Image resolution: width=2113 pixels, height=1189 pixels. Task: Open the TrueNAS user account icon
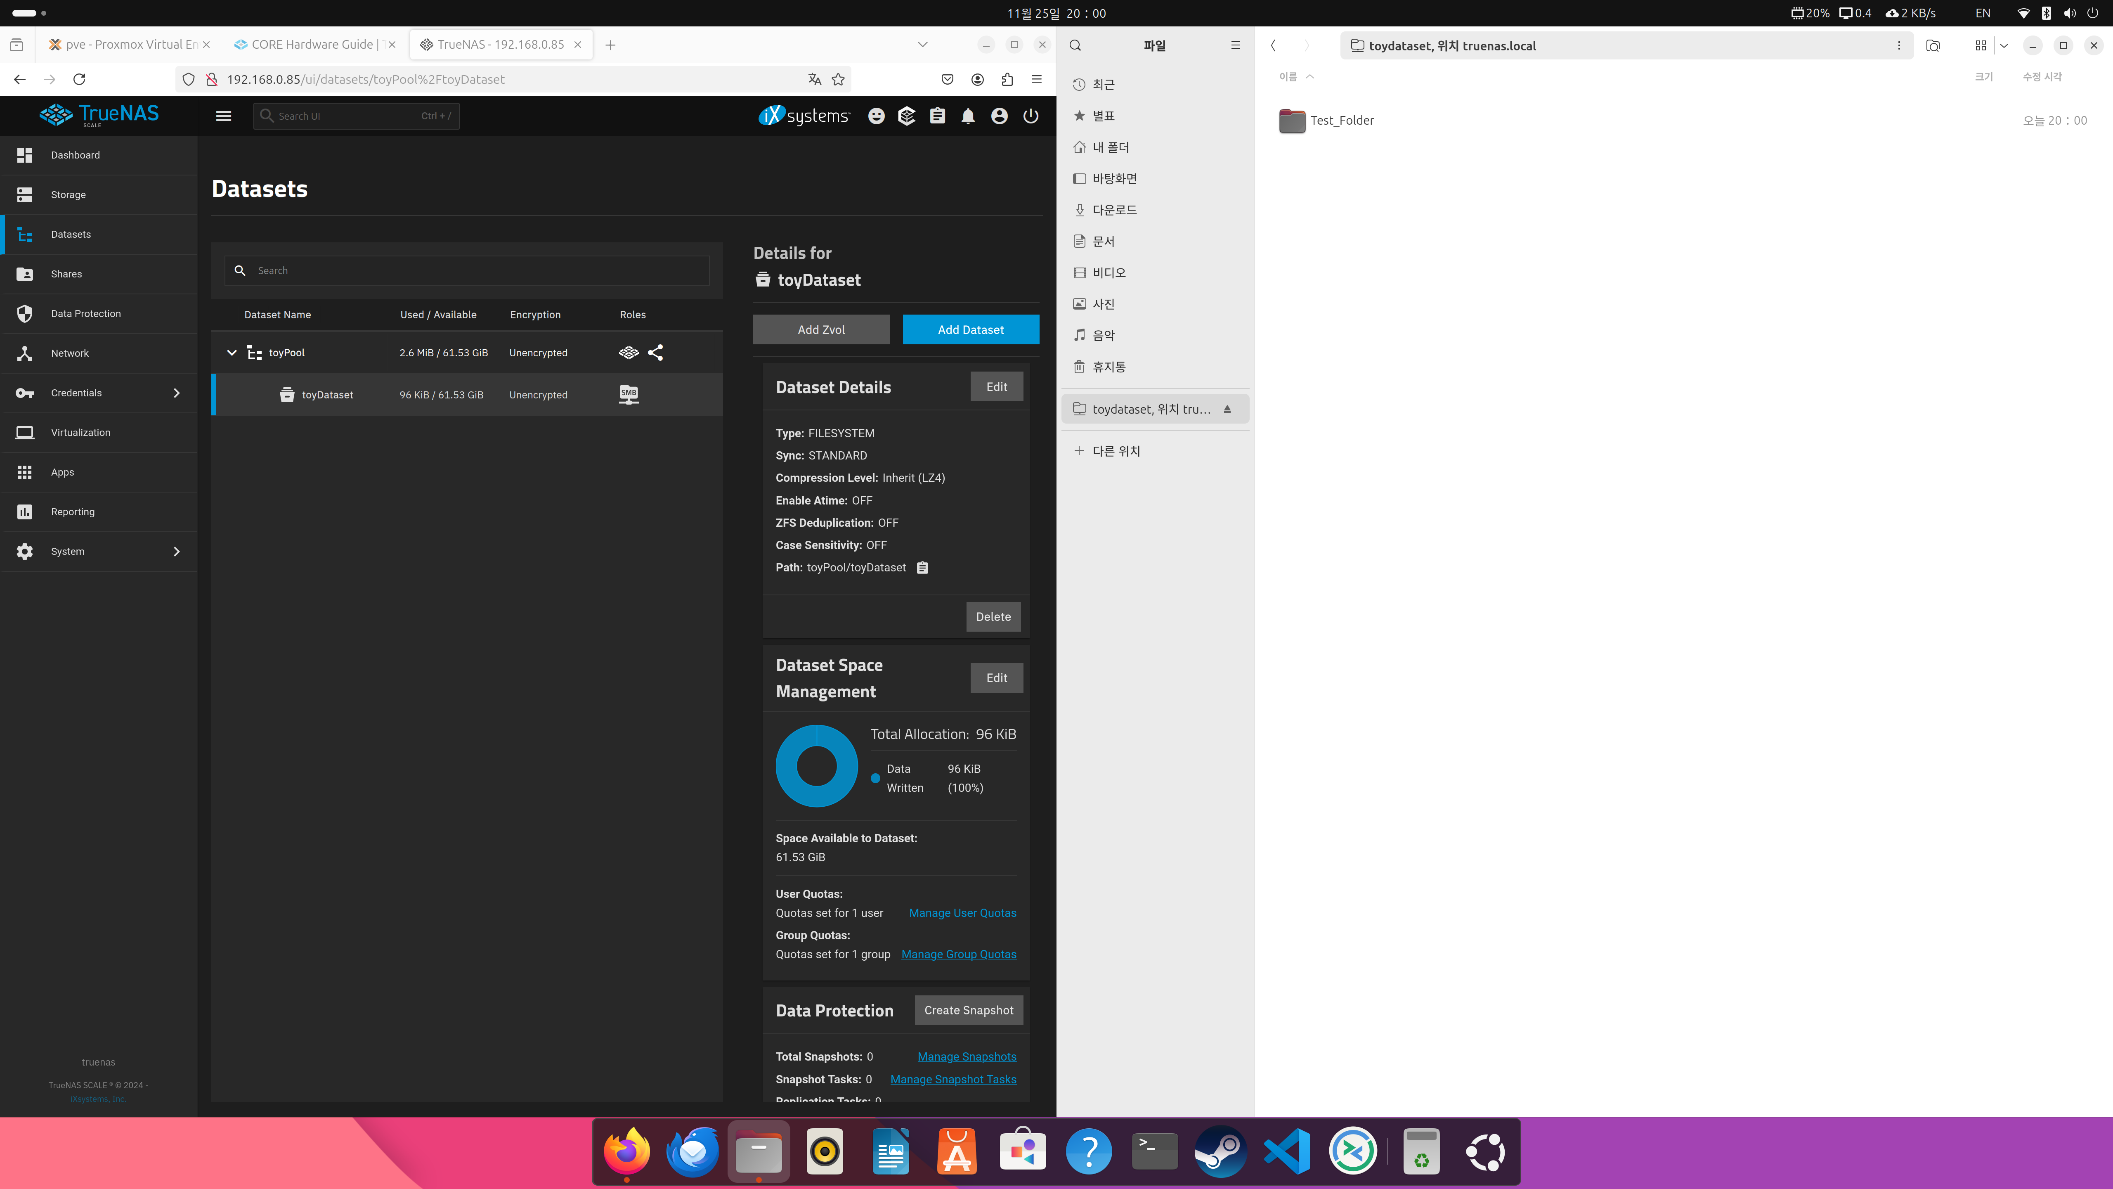point(999,116)
